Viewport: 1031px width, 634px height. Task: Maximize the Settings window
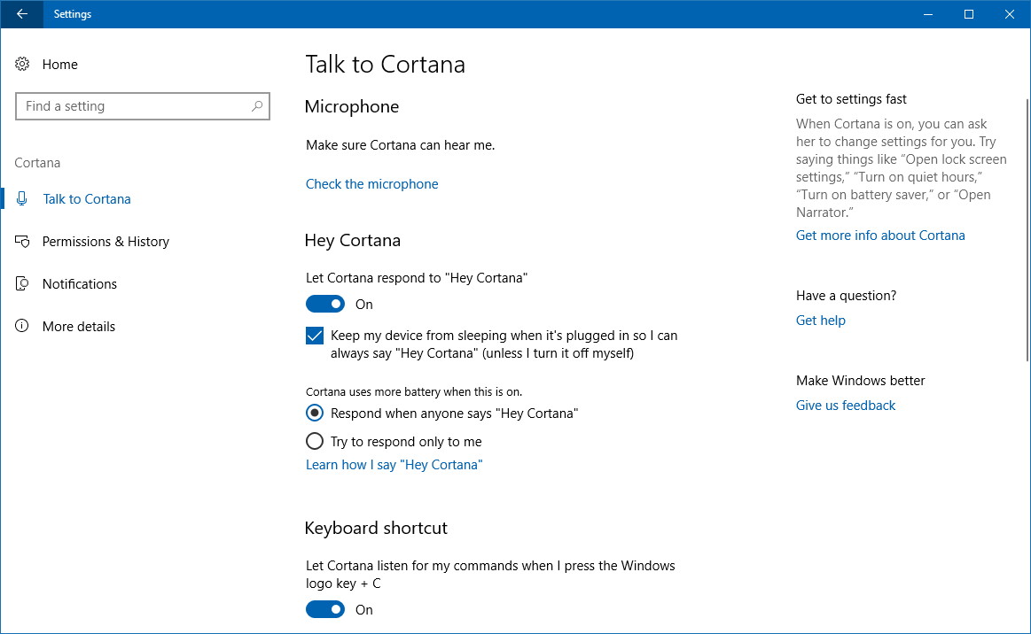(969, 14)
